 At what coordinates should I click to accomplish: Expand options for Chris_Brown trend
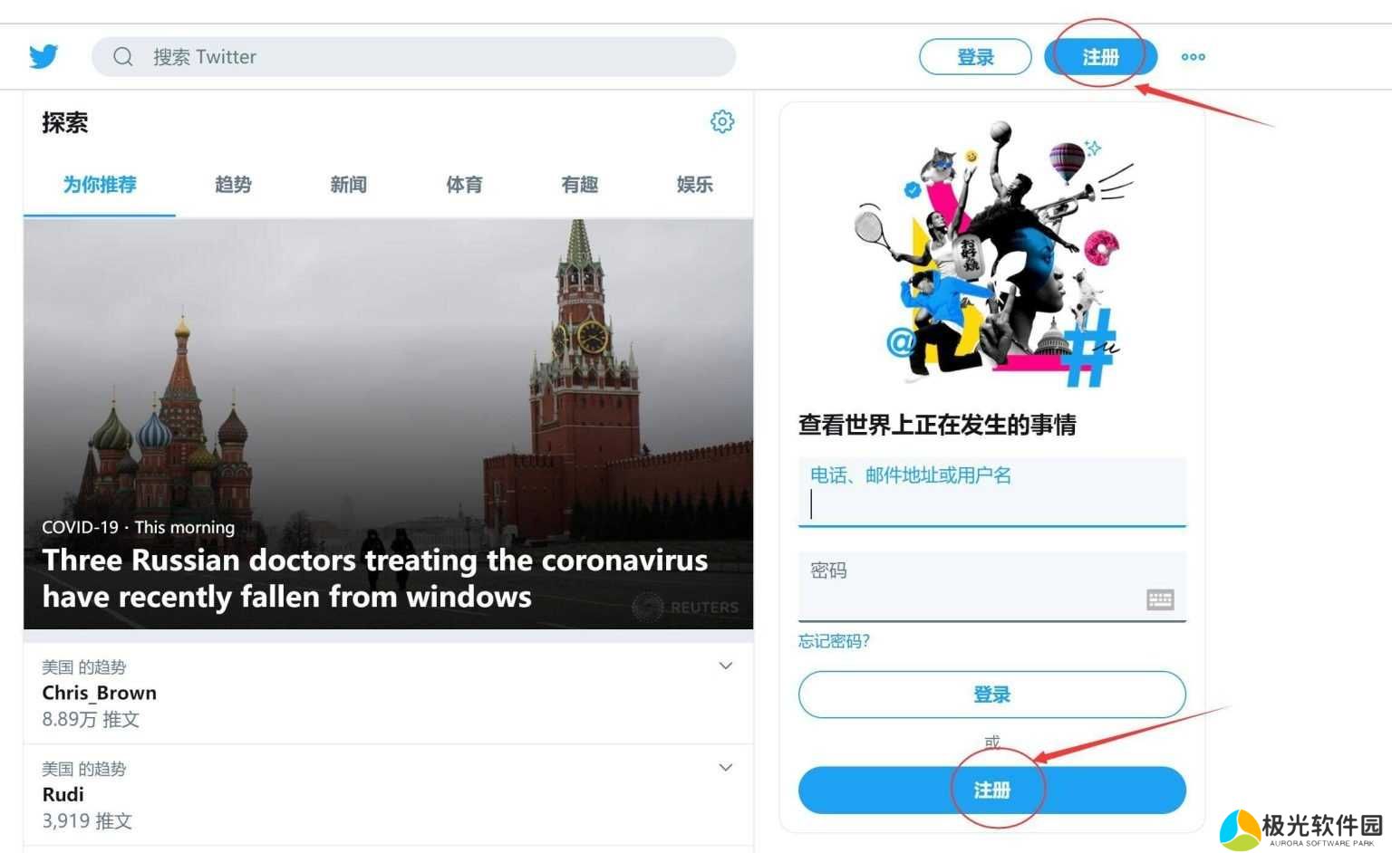click(x=726, y=666)
